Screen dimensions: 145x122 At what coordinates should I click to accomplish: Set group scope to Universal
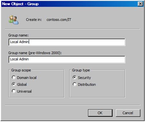pos(14,91)
